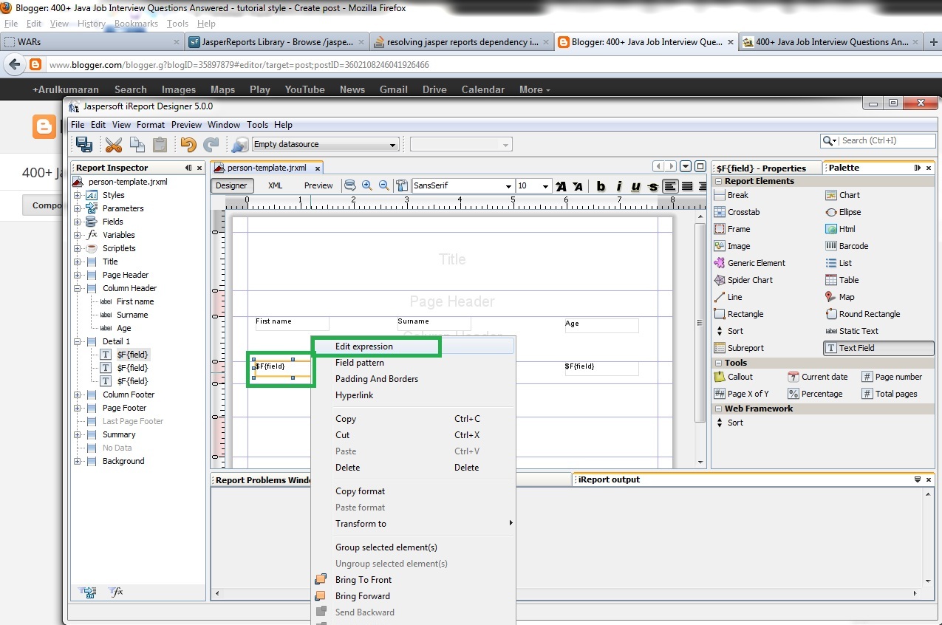Image resolution: width=942 pixels, height=625 pixels.
Task: Select the Static Text palette element
Action: [x=852, y=331]
